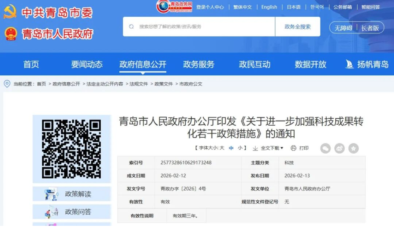
Task: Toggle the 无障碍 accessibility mode
Action: point(343,28)
